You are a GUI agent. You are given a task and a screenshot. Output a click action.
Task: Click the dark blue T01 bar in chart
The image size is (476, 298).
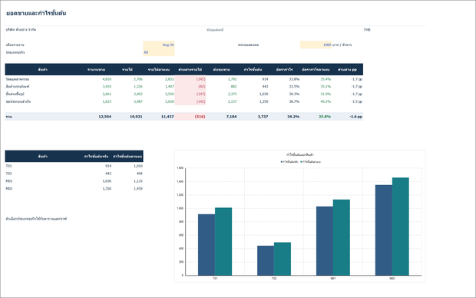(207, 245)
